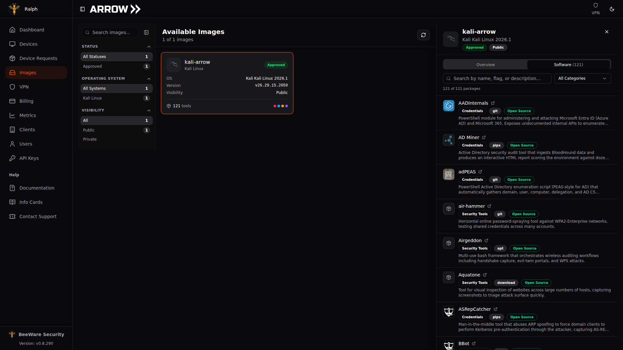Open the VPN shield status icon in the header
Screen dimensions: 623x350
pyautogui.click(x=595, y=5)
